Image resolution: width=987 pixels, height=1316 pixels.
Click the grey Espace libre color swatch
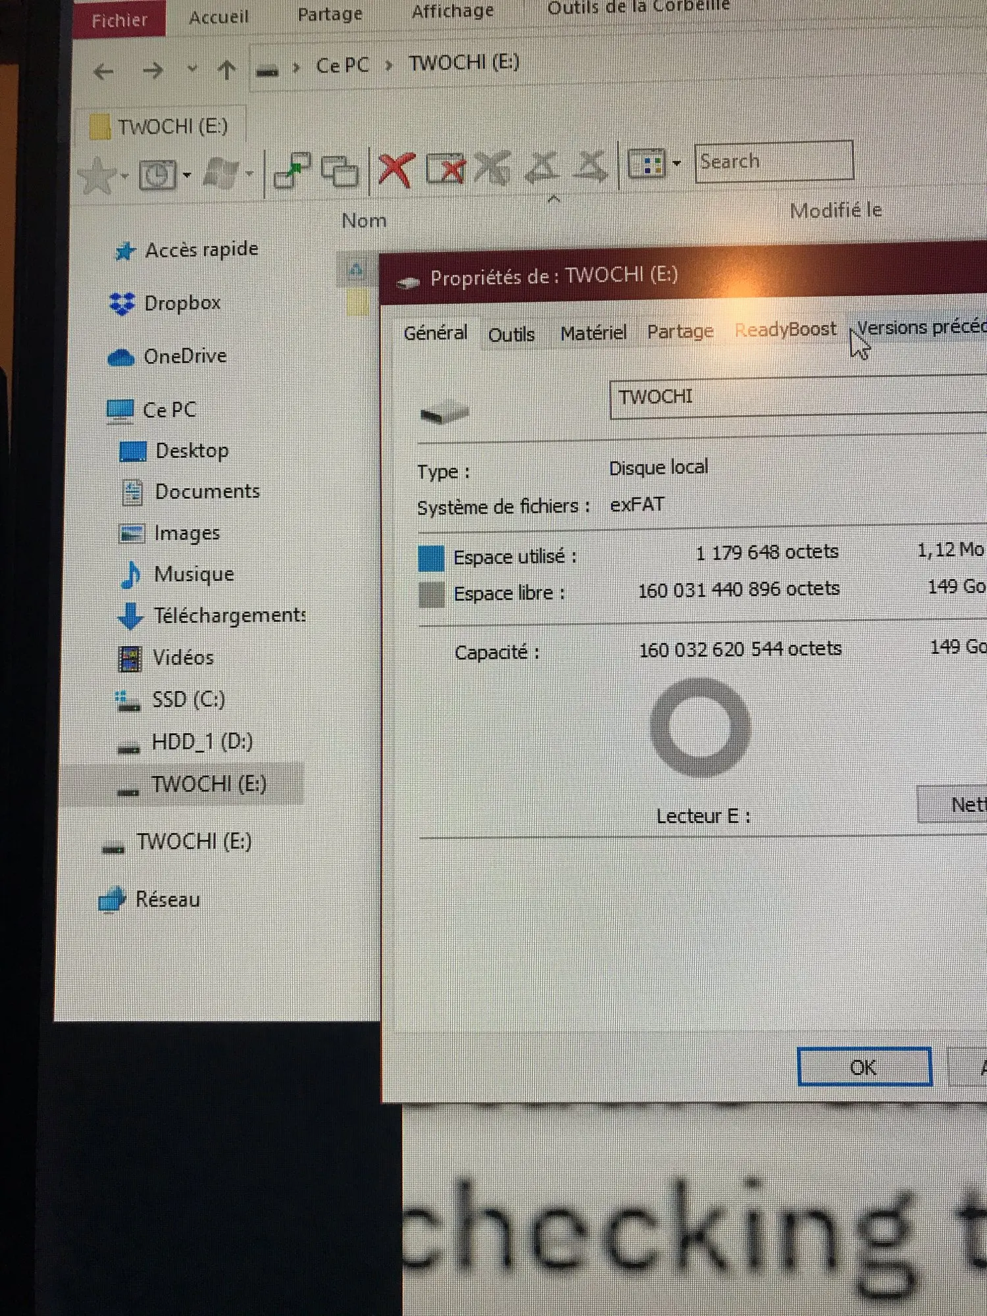point(432,595)
